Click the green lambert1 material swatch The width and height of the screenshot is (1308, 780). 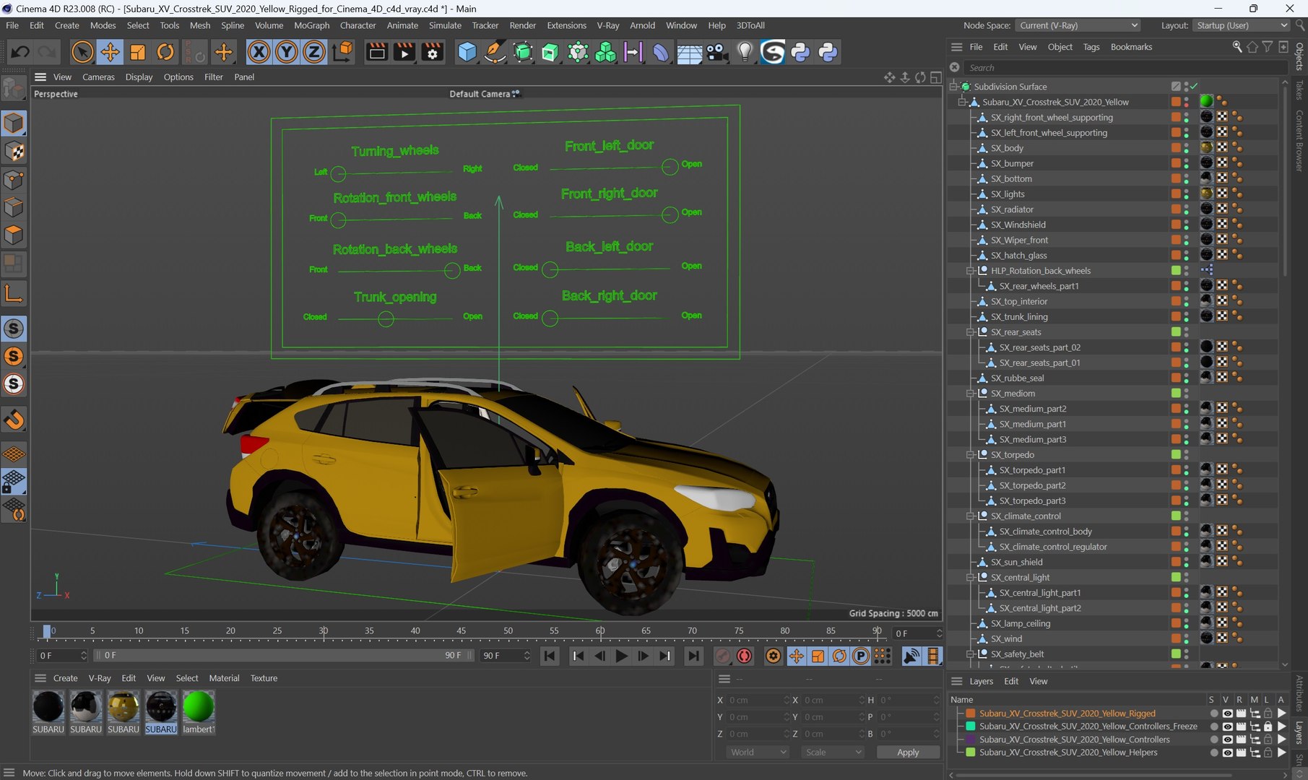(198, 706)
